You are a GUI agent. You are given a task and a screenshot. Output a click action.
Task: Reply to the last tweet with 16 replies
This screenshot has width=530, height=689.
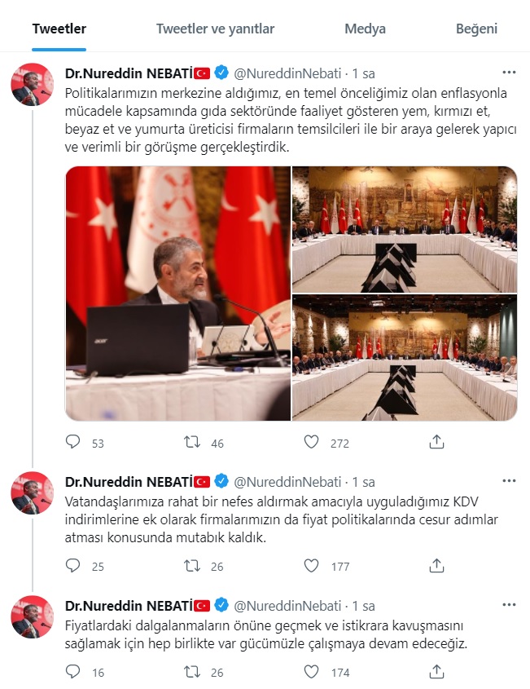point(72,671)
